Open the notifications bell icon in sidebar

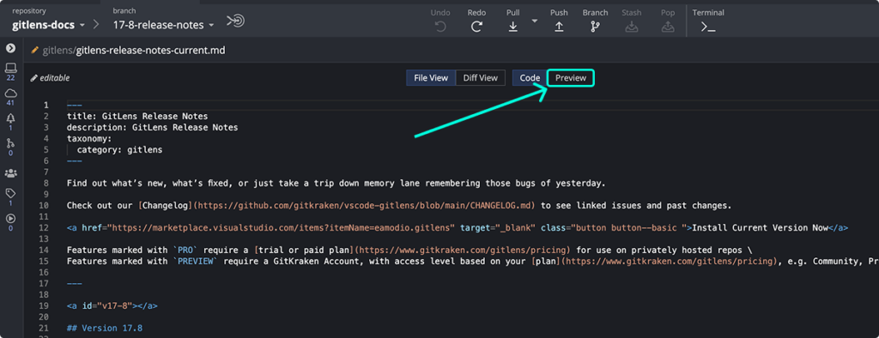[10, 121]
